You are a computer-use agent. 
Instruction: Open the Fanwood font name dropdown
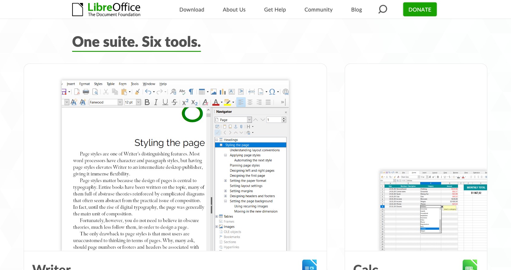(120, 102)
